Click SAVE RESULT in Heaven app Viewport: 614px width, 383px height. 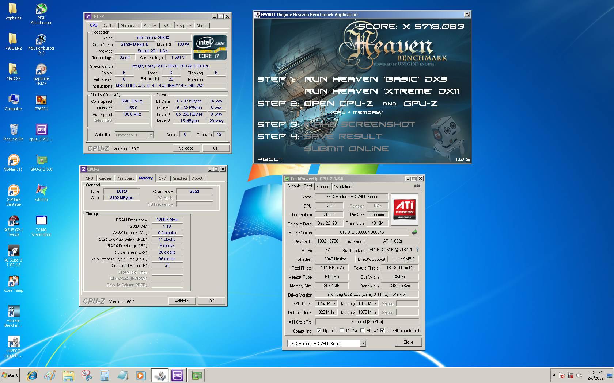[343, 136]
